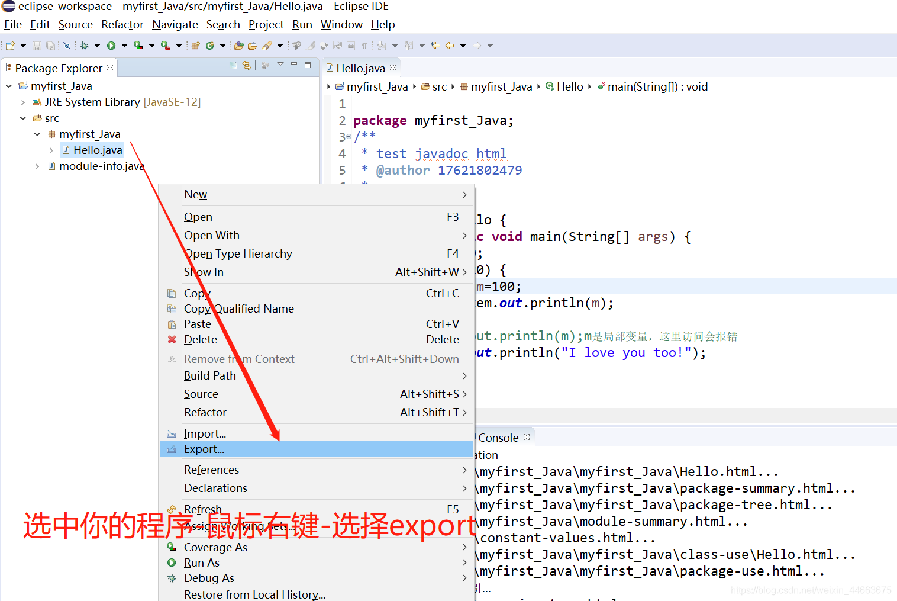Expand the module-info.java tree node
Screen dimensions: 897x601
pos(37,166)
